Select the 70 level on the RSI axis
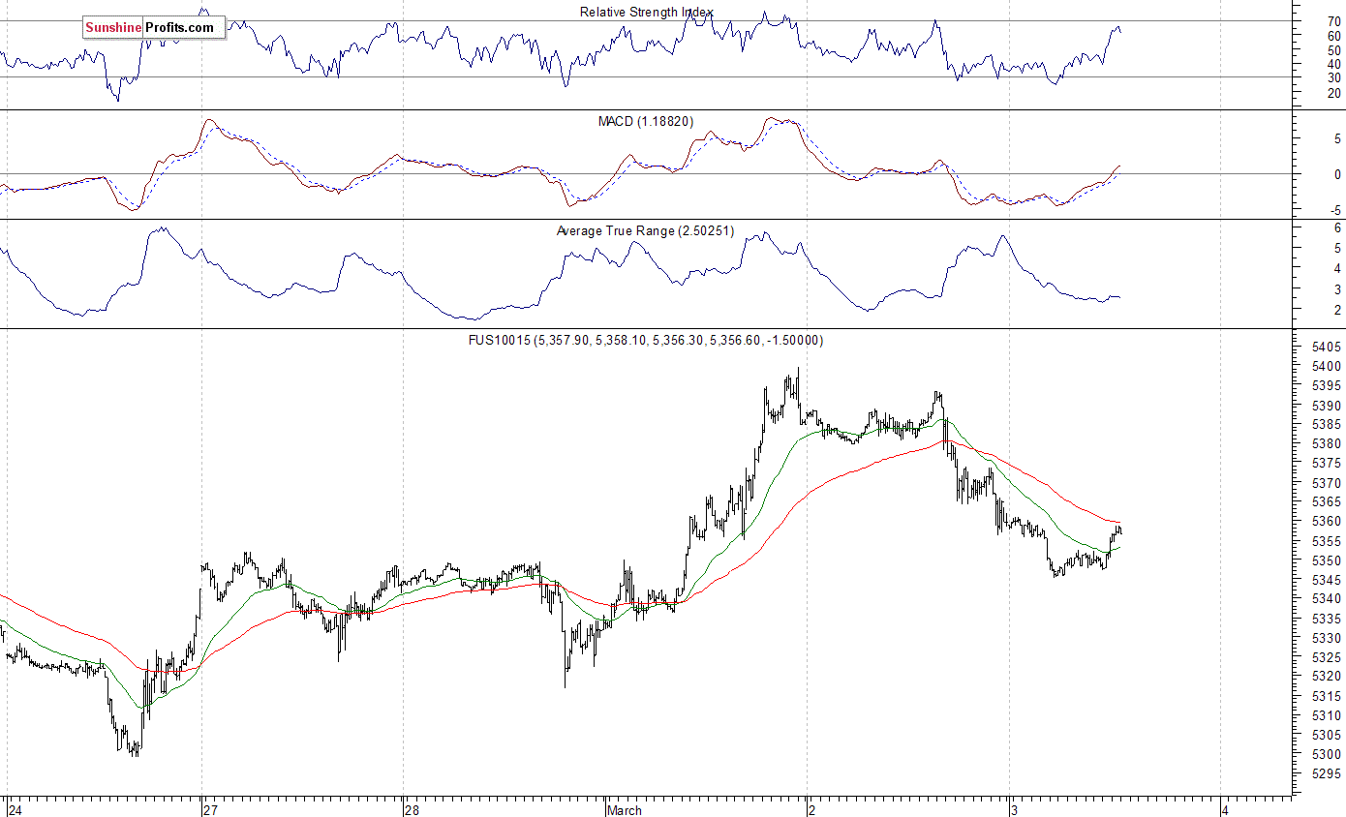Viewport: 1346px width, 817px height. coord(1334,20)
